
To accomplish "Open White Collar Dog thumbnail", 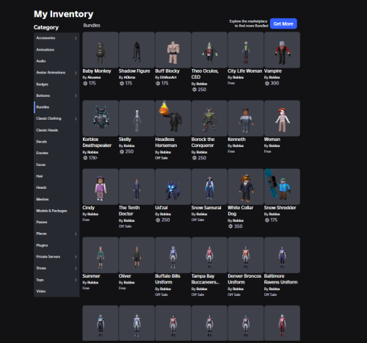I will point(246,187).
